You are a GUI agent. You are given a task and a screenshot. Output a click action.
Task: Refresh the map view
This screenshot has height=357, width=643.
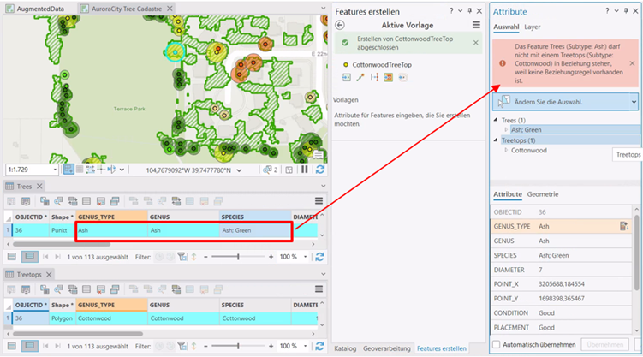320,170
